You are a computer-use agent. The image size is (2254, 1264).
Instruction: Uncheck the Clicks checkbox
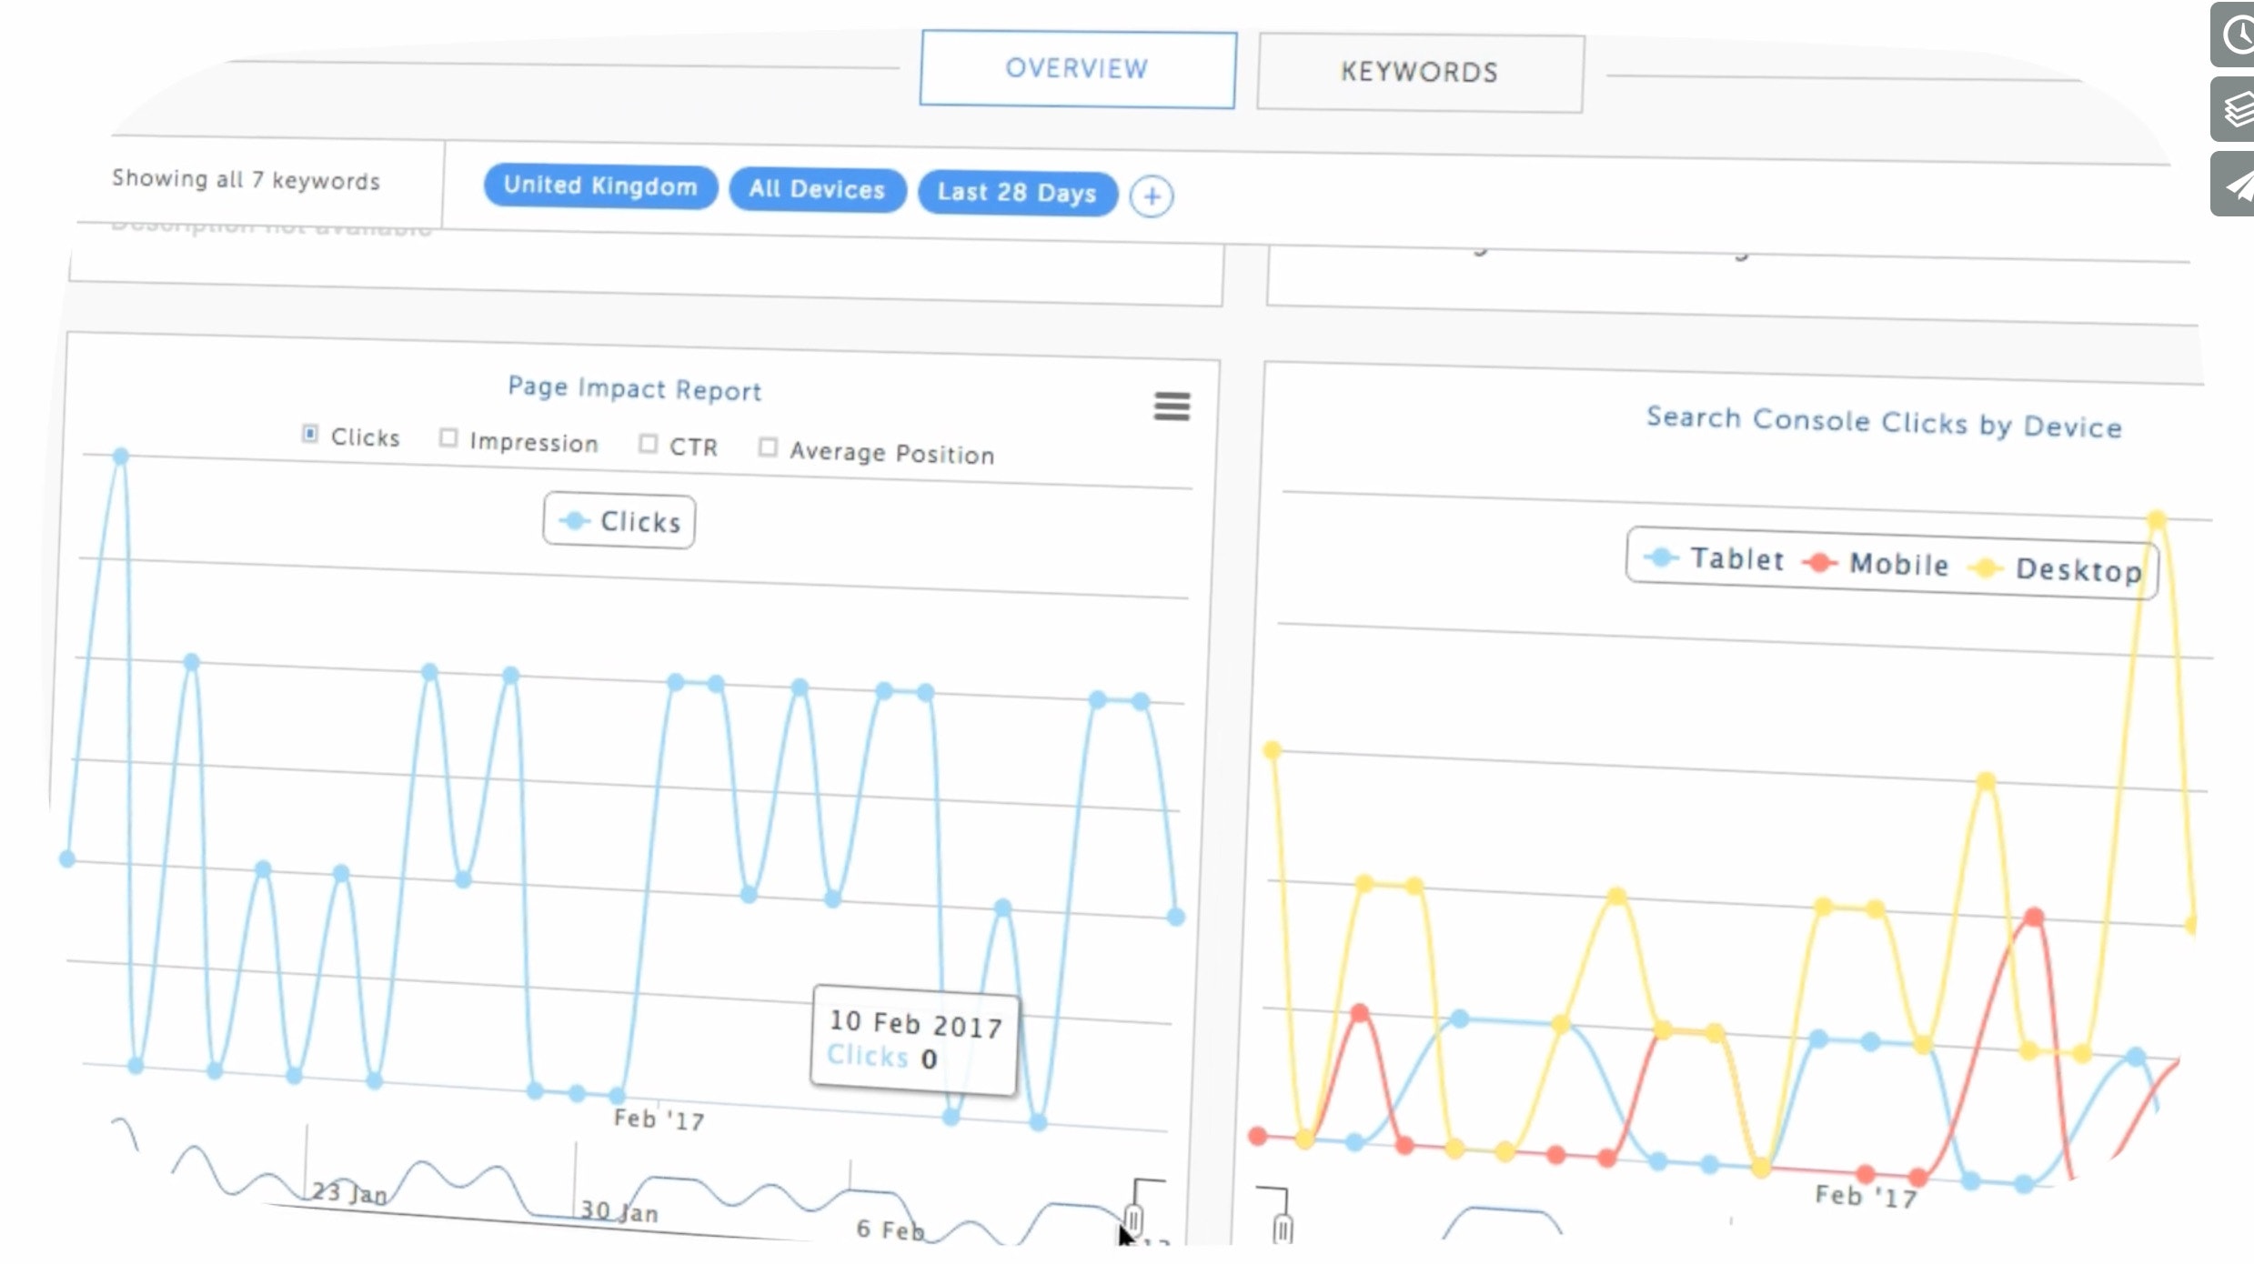[310, 434]
